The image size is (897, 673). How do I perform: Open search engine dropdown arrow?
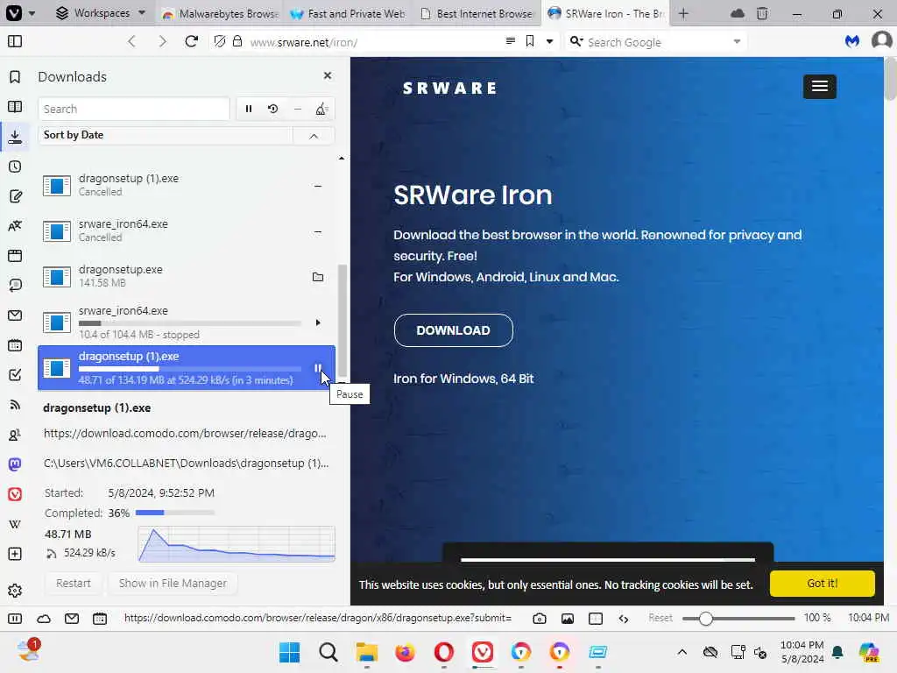click(737, 42)
